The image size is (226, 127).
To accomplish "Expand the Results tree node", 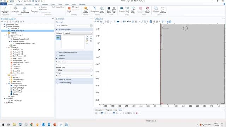I will [x=5, y=103].
